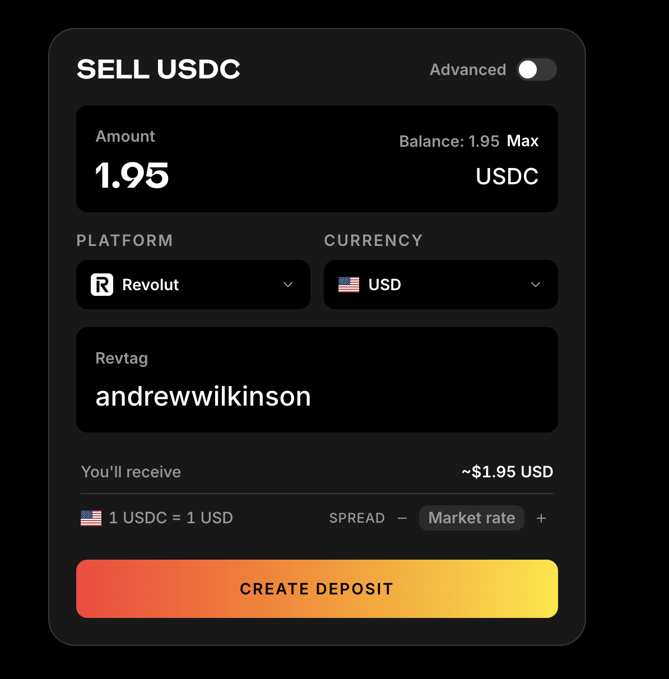Click the Max balance link
Image resolution: width=669 pixels, height=679 pixels.
pyautogui.click(x=523, y=141)
